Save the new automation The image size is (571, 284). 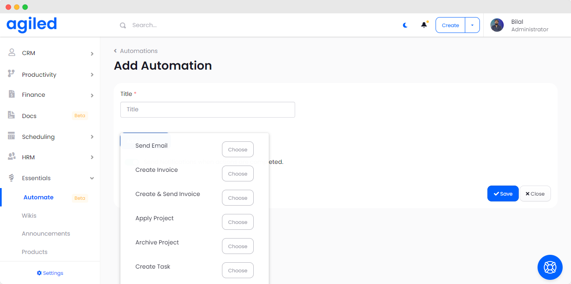[502, 194]
